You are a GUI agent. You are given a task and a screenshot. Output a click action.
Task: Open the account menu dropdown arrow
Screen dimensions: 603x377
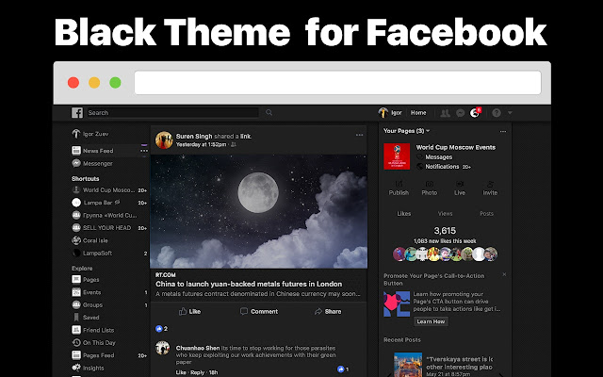(510, 113)
